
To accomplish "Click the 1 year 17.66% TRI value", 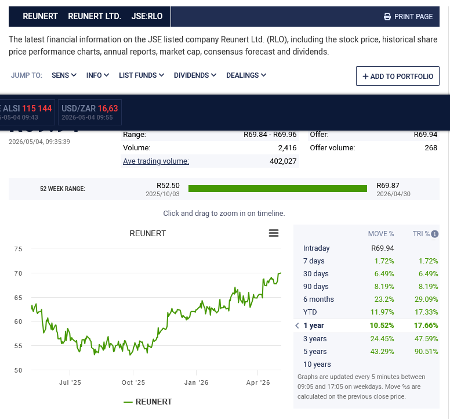I will point(426,326).
